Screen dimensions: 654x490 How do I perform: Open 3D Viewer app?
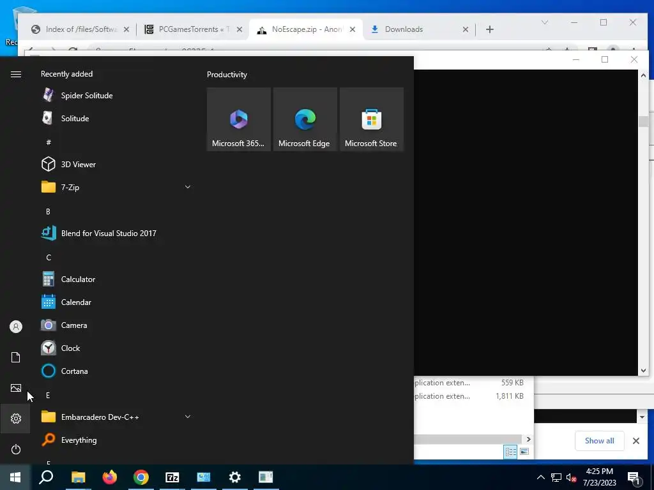click(116, 164)
